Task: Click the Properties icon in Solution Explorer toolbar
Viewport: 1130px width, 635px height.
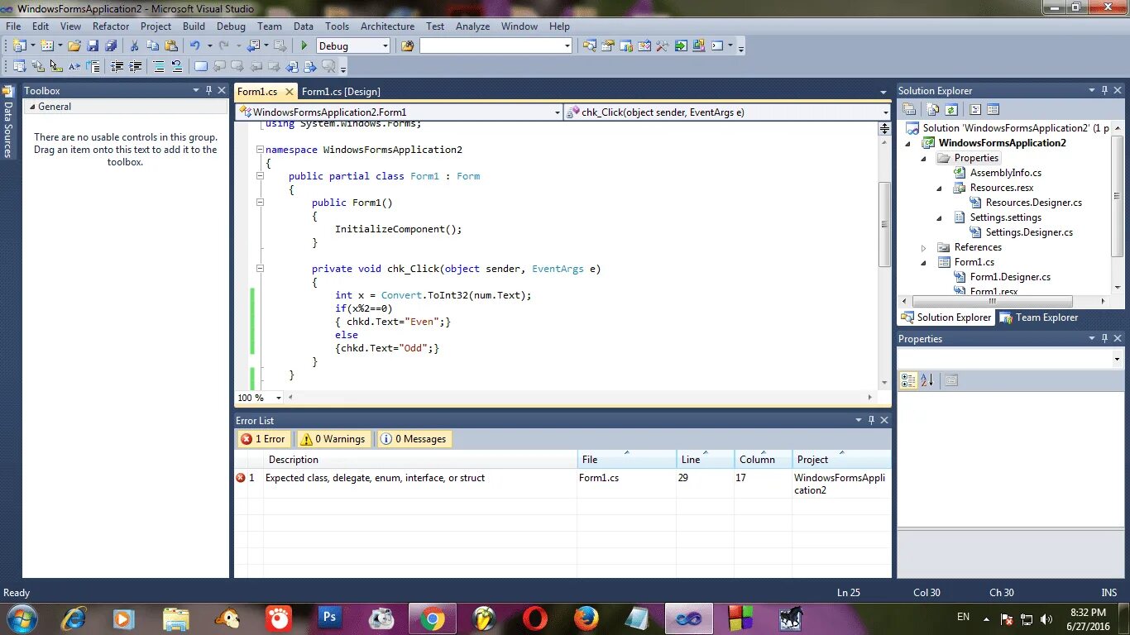Action: pos(909,109)
